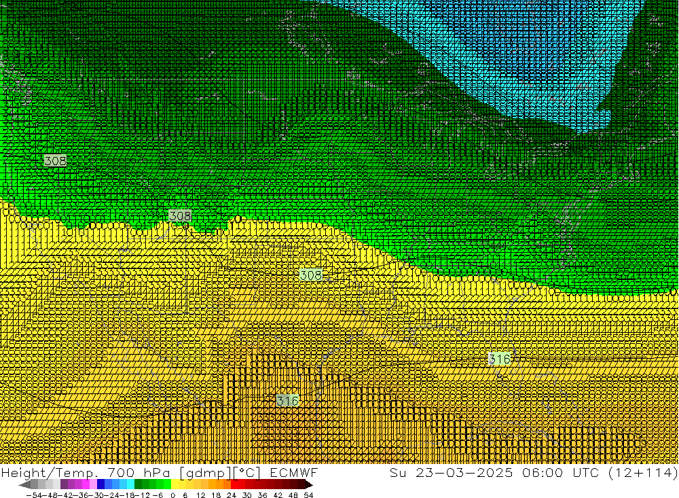The height and width of the screenshot is (498, 679).
Task: Click the positive 18 legend label
Action: [216, 495]
